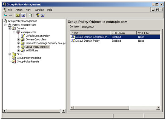Expand the Domain Controllers node
Image resolution: width=166 pixels, height=120 pixels.
[19, 39]
